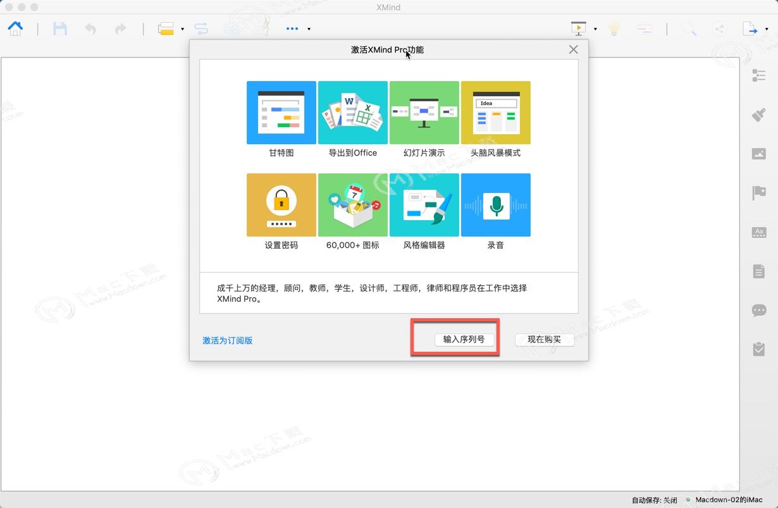This screenshot has height=508, width=778.
Task: Click the magnifier search icon
Action: click(689, 28)
